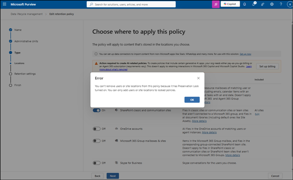This screenshot has width=293, height=180.
Task: Close the Error dialog with X
Action: pos(199,78)
